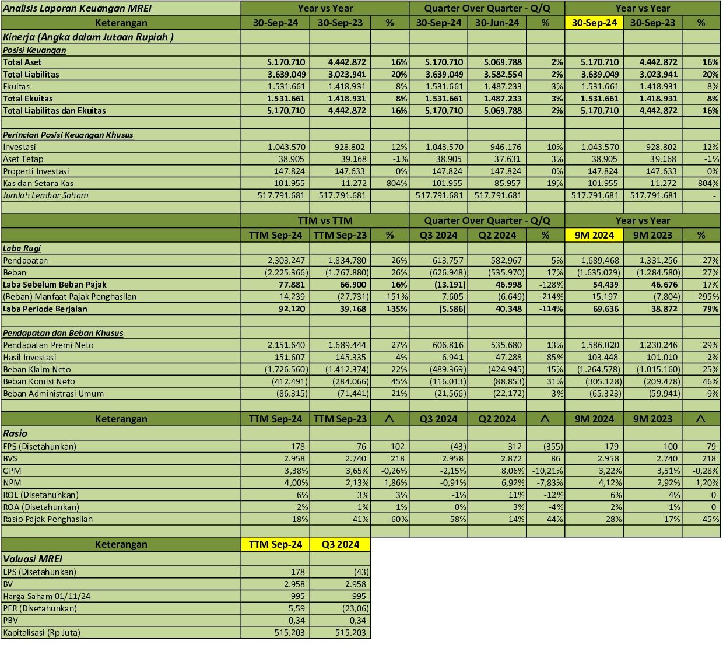The width and height of the screenshot is (723, 655).
Task: Select EPS Q2 2024 value 312
Action: pos(515,446)
